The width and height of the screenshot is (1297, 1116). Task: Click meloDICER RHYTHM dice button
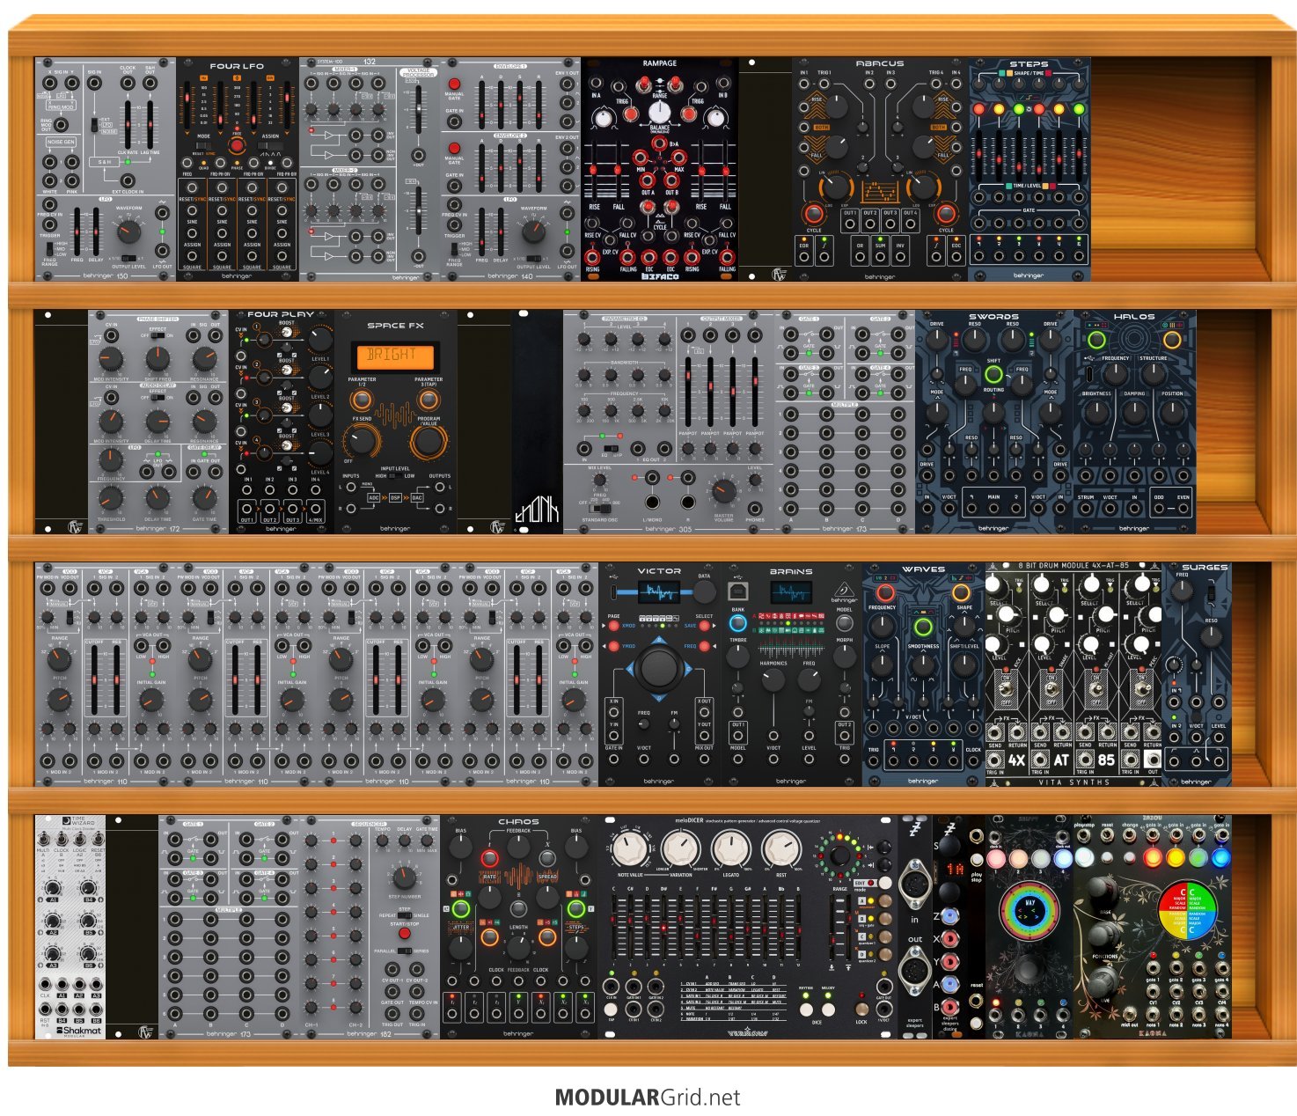coord(805,1010)
